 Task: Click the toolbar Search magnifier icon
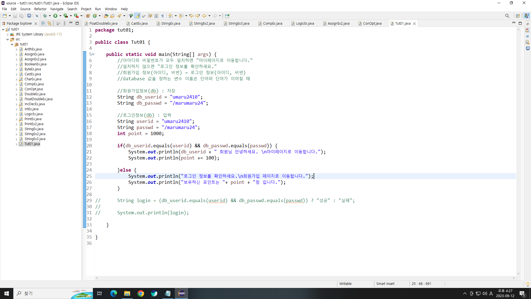[507, 16]
